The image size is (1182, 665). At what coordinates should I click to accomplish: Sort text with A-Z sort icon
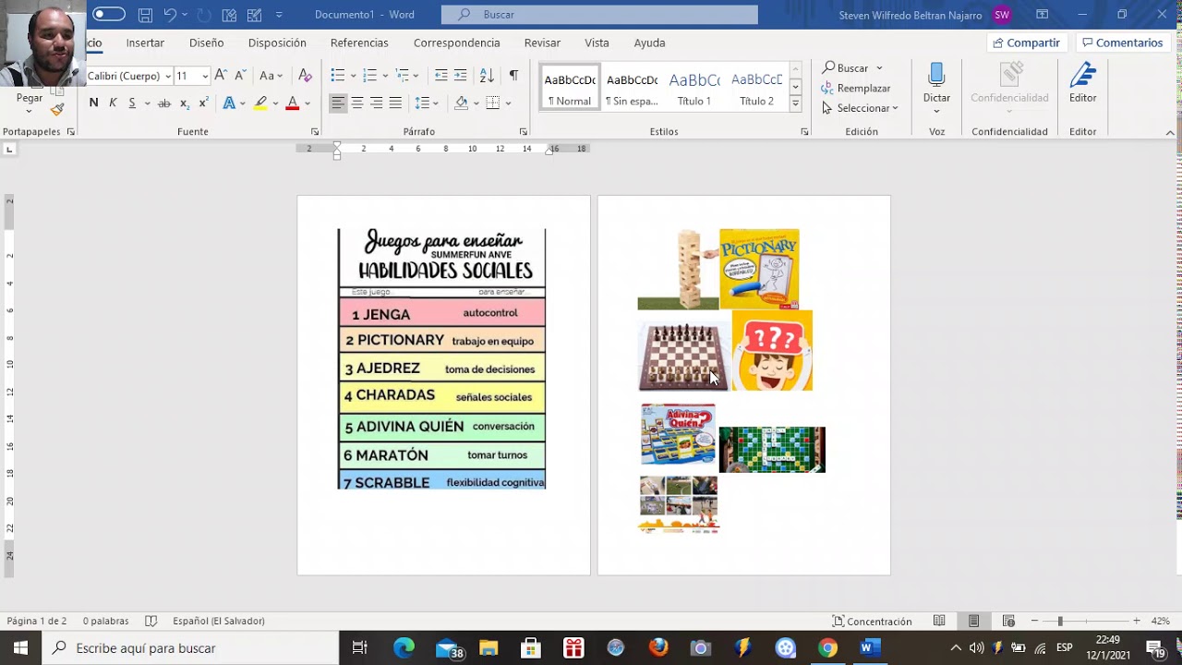pyautogui.click(x=487, y=75)
